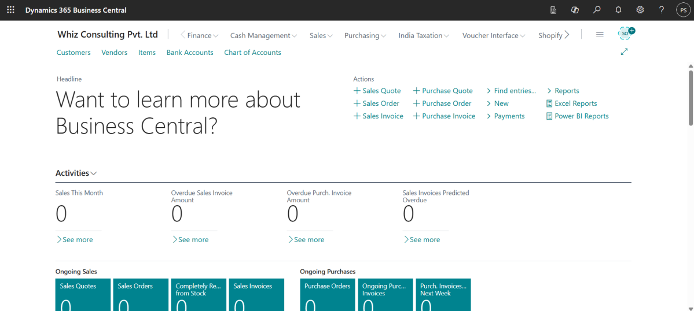Click Dynamics 365 Business Central title
The width and height of the screenshot is (694, 311).
click(x=76, y=10)
